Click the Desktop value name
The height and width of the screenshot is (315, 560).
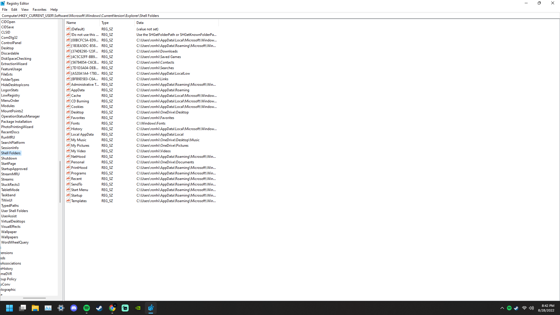pyautogui.click(x=77, y=112)
